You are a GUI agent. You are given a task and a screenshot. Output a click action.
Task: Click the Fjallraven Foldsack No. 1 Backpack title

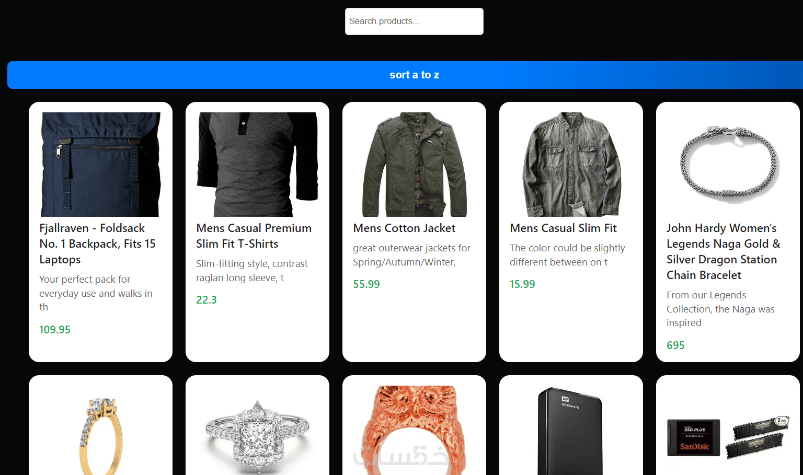(97, 244)
